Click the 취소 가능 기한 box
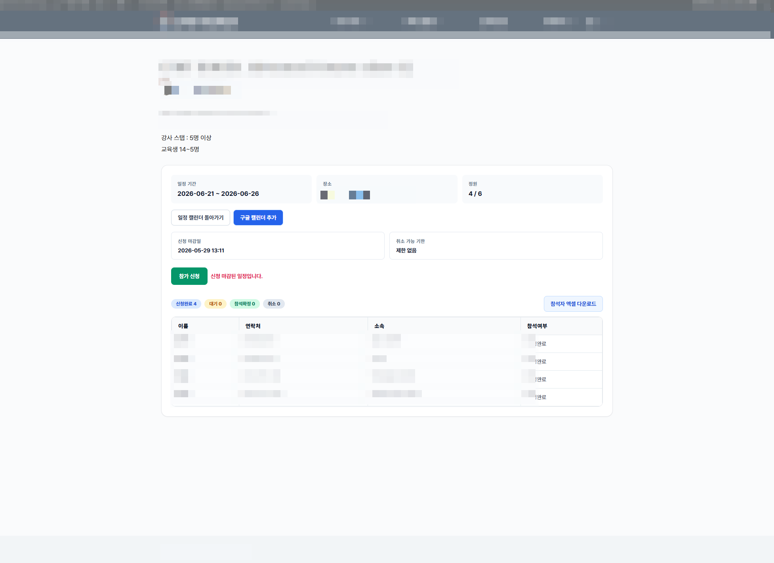774x563 pixels. (x=496, y=246)
